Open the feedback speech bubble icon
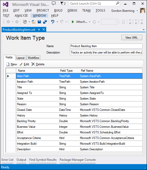The height and width of the screenshot is (170, 147). 54,3
